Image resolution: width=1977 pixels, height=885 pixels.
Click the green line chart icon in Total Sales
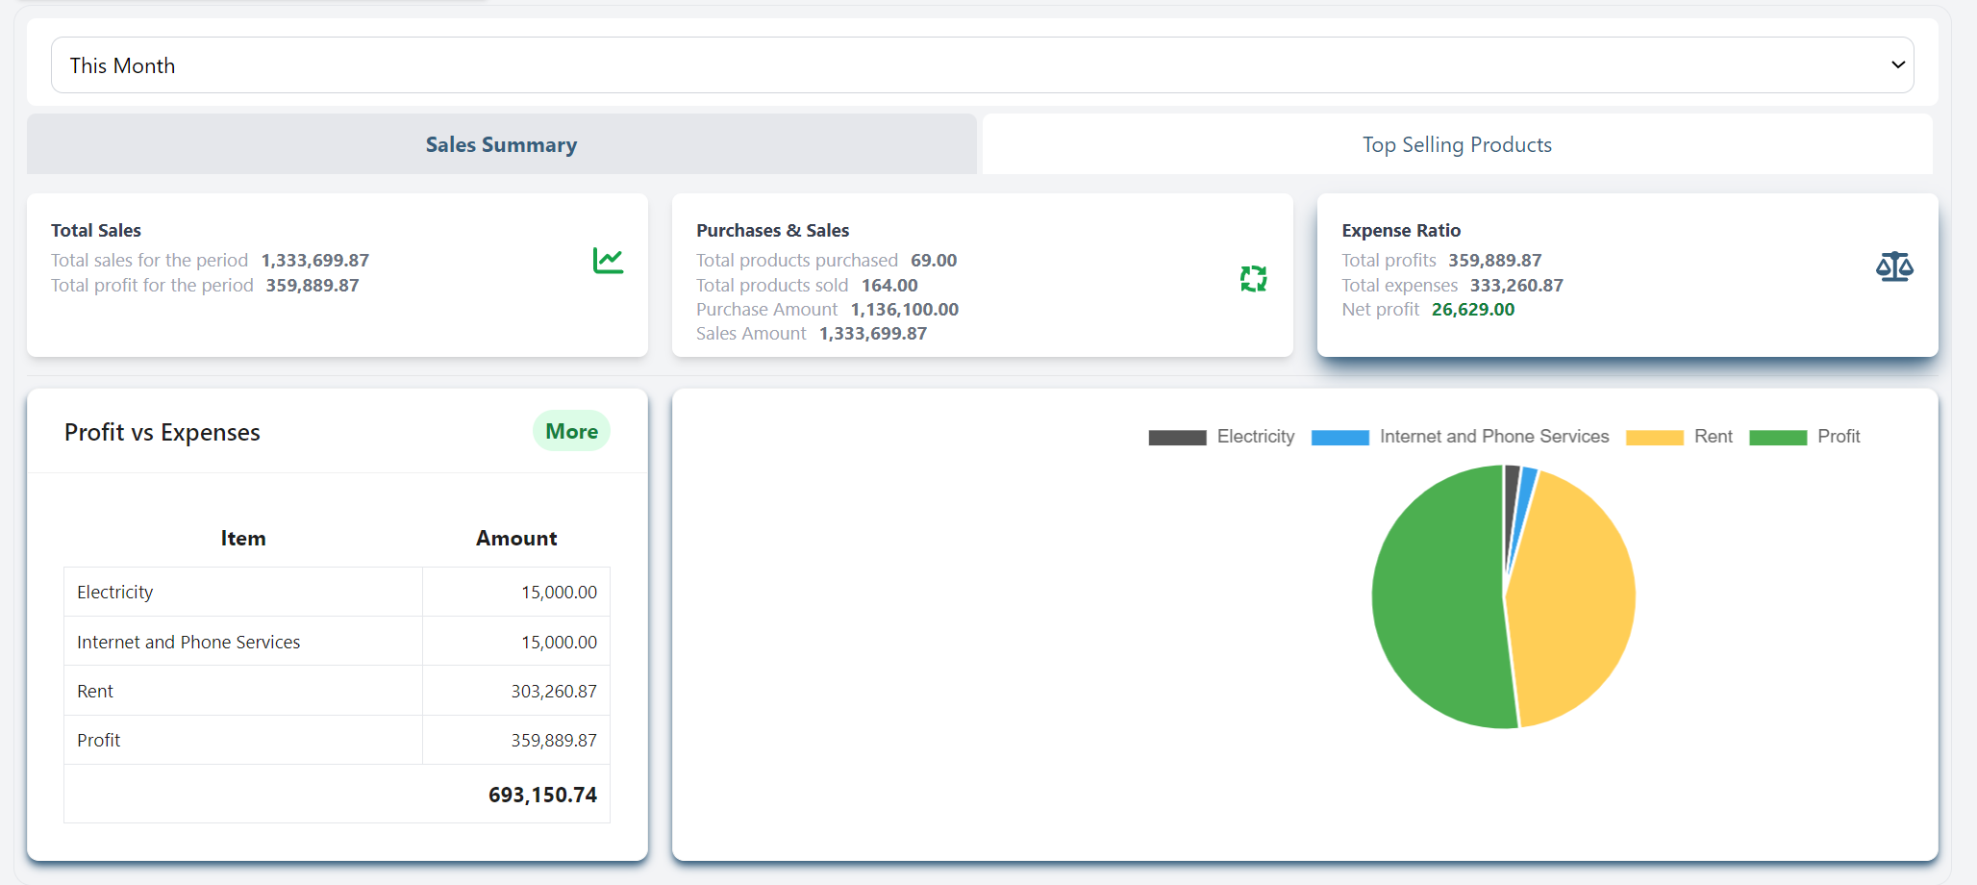coord(608,261)
